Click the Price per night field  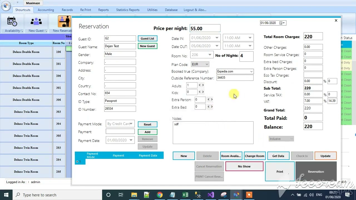(205, 28)
